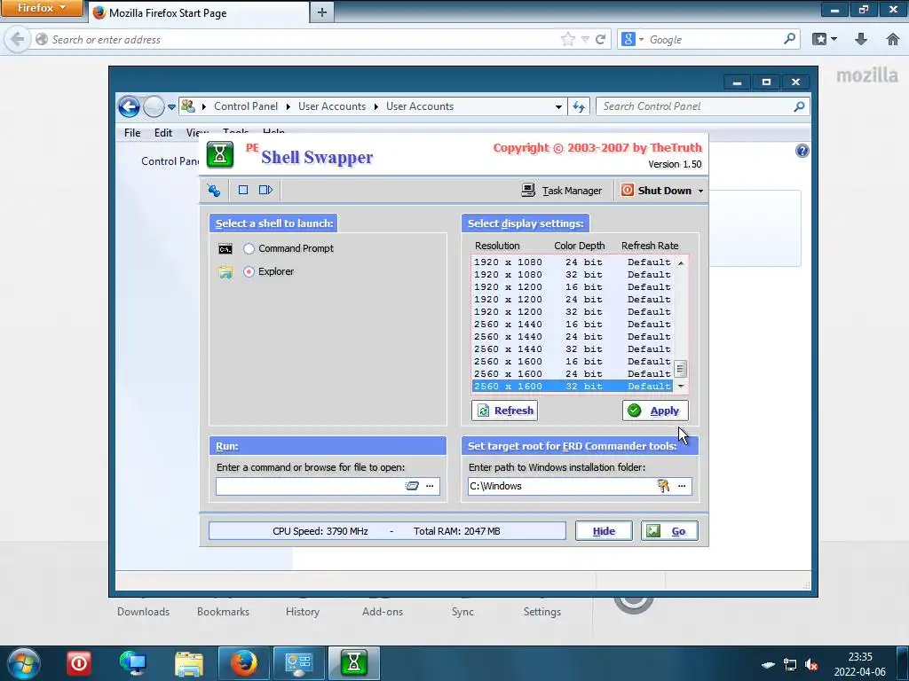909x681 pixels.
Task: Refresh the display settings list
Action: pos(505,411)
